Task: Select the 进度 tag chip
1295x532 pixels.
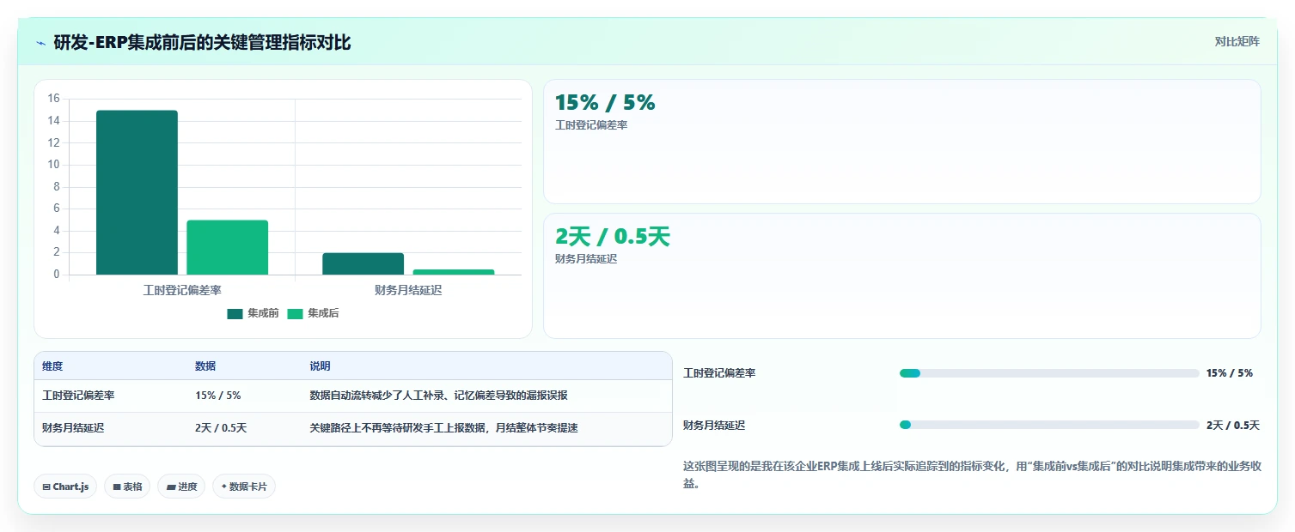Action: coord(181,487)
